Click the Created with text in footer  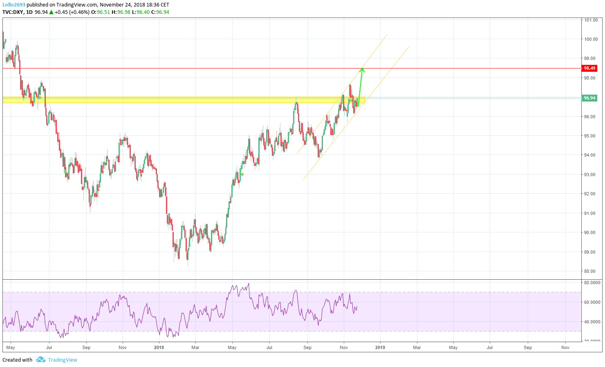[x=17, y=360]
